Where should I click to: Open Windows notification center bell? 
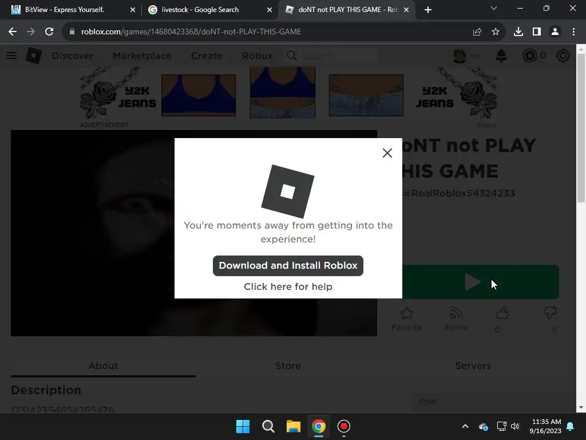571,426
